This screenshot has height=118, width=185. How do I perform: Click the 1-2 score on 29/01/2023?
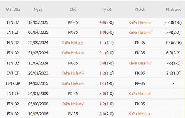click(x=102, y=73)
